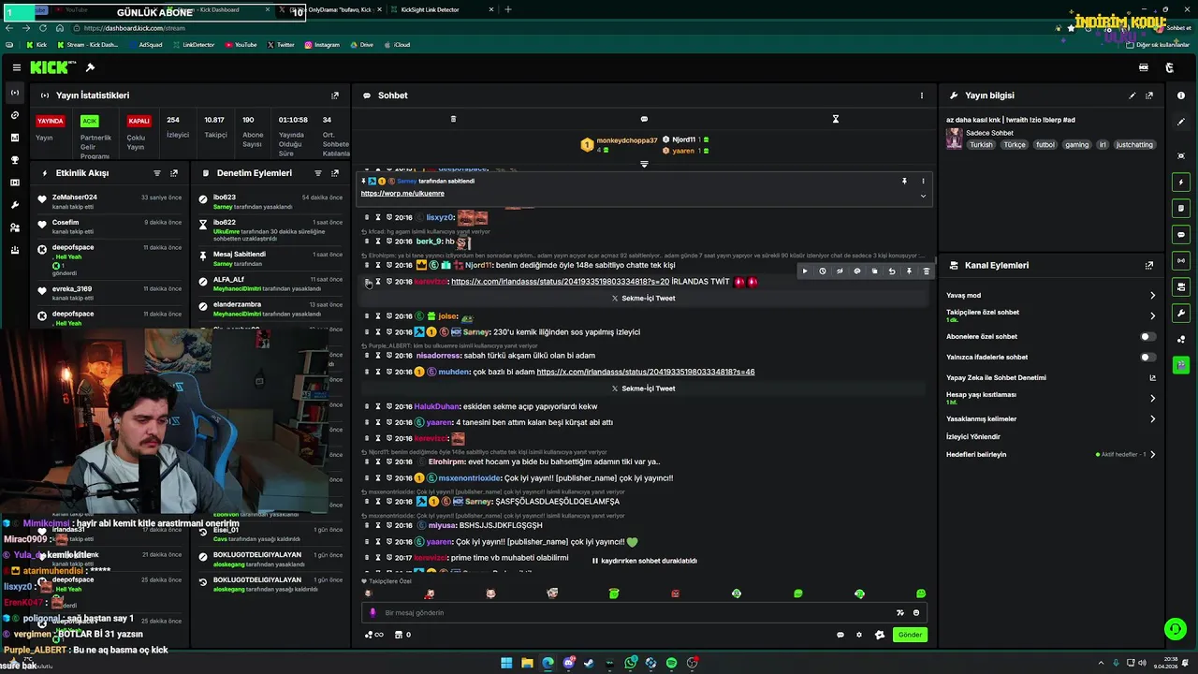Toggle green clapperboard widget in right sidebar

click(1181, 364)
